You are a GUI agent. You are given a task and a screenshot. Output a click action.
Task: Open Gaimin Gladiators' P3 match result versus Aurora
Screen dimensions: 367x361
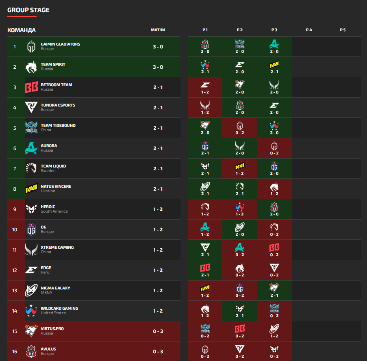coord(274,47)
